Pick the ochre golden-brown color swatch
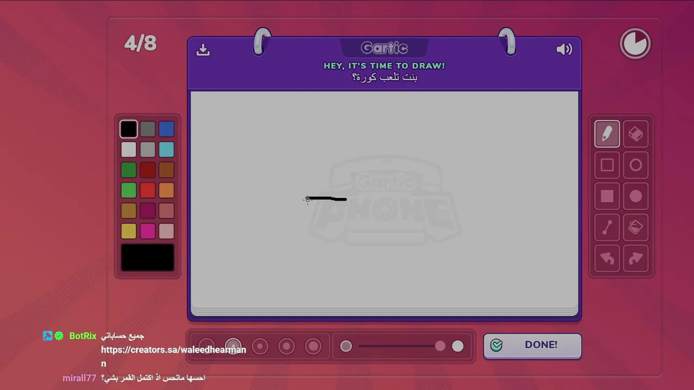Image resolution: width=694 pixels, height=390 pixels. 128,211
